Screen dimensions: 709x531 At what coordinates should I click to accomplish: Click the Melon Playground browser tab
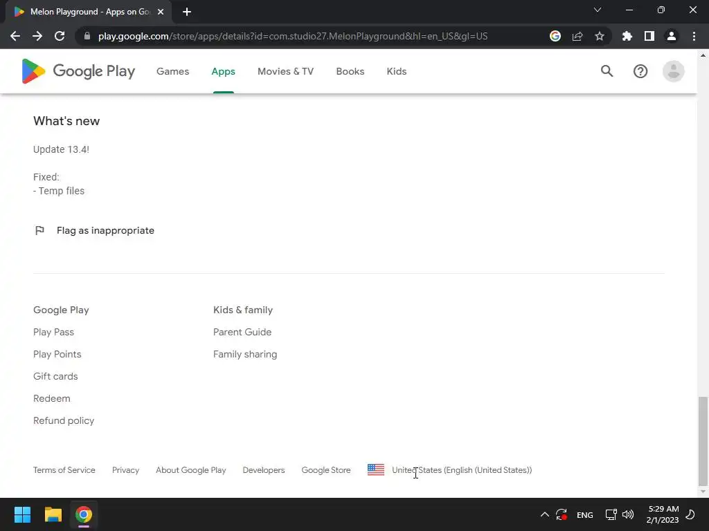coord(88,12)
